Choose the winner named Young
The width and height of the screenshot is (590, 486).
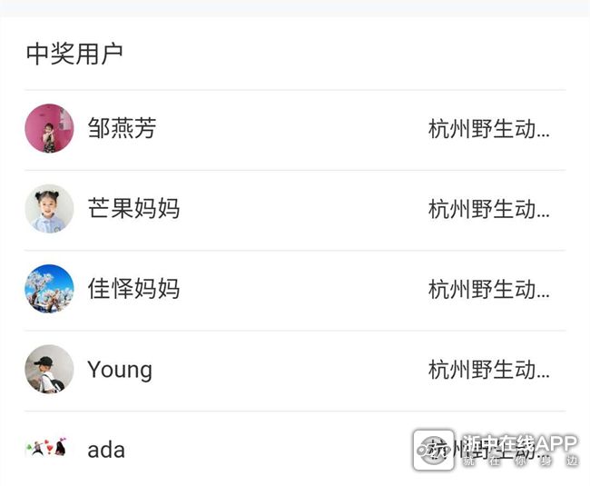(120, 370)
